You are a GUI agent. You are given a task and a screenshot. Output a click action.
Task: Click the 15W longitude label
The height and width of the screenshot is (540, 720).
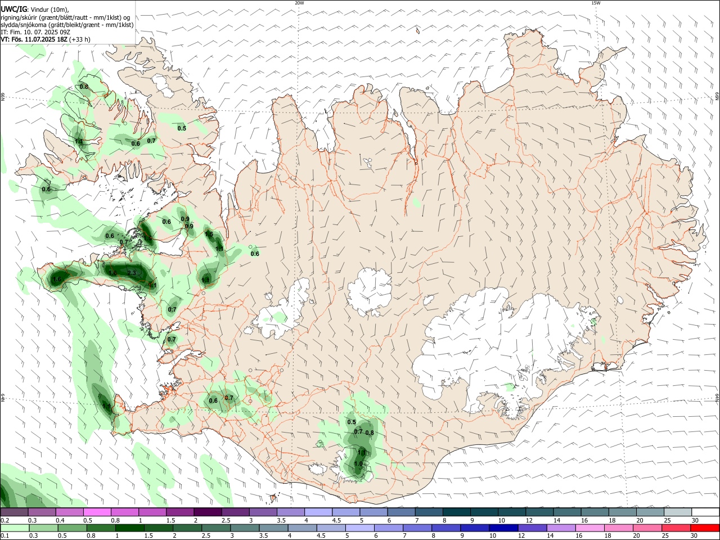596,3
